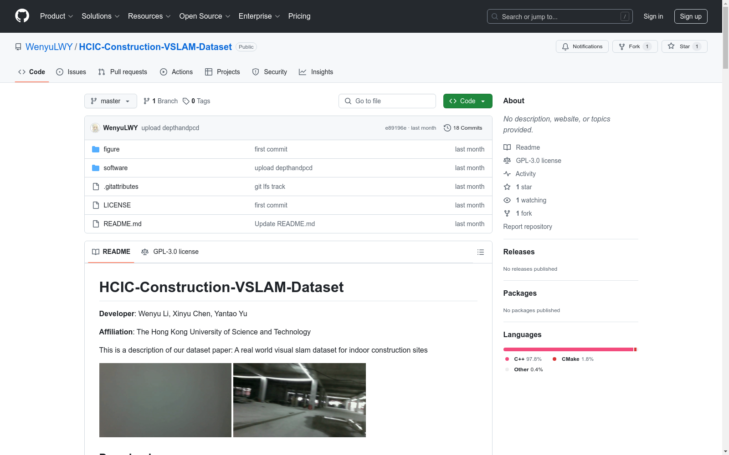729x455 pixels.
Task: Focus the Search or jump to field
Action: (x=560, y=16)
